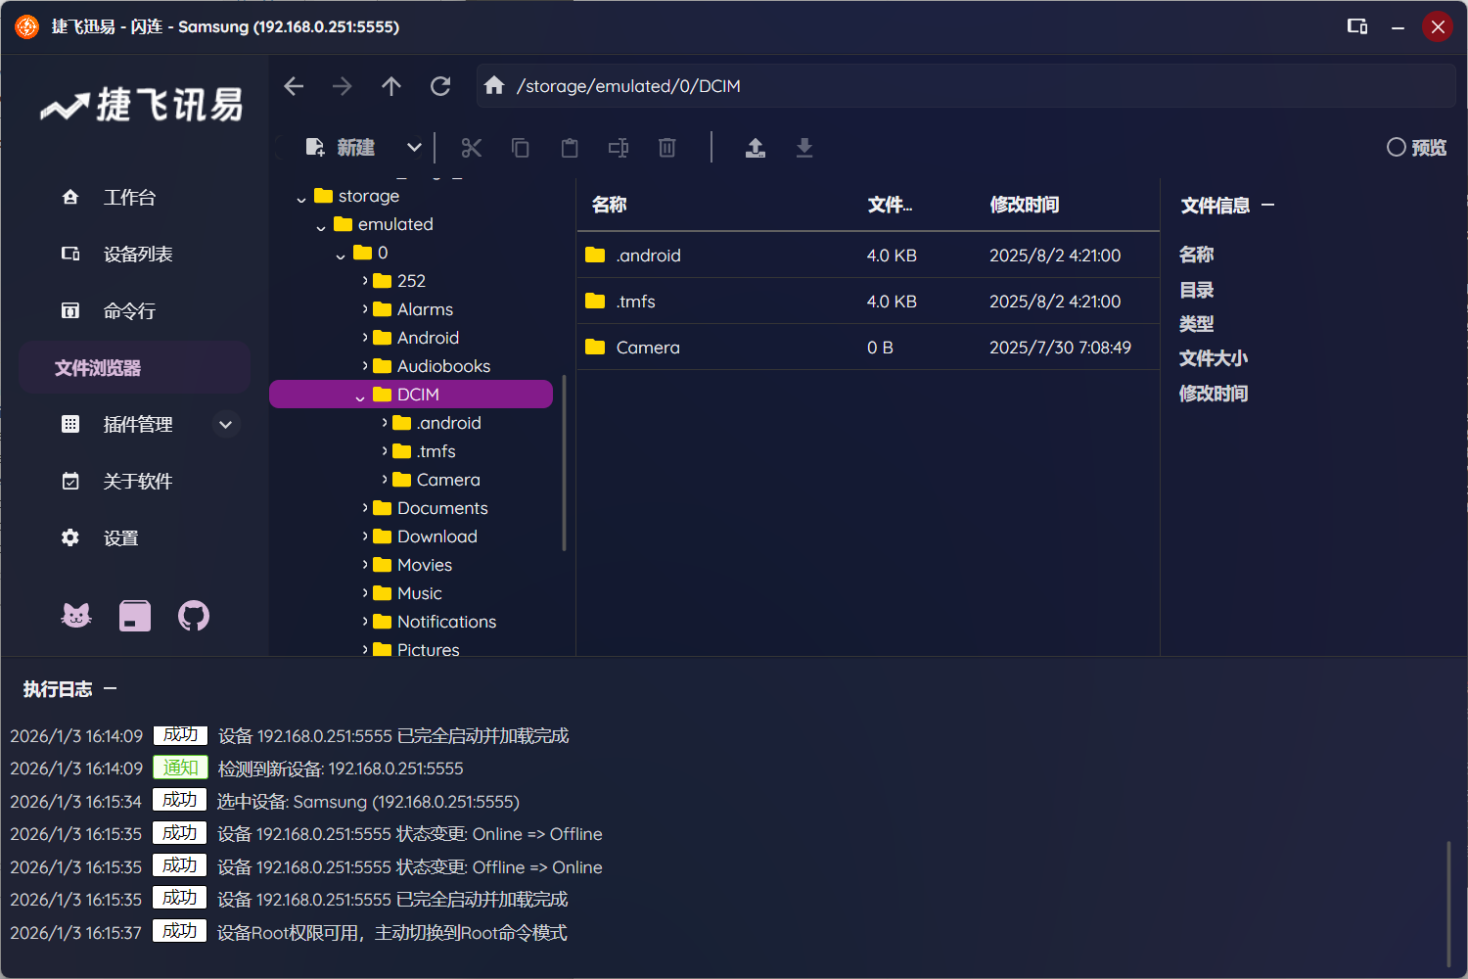Open the Camera folder in file list
Viewport: 1468px width, 979px height.
[x=648, y=348]
